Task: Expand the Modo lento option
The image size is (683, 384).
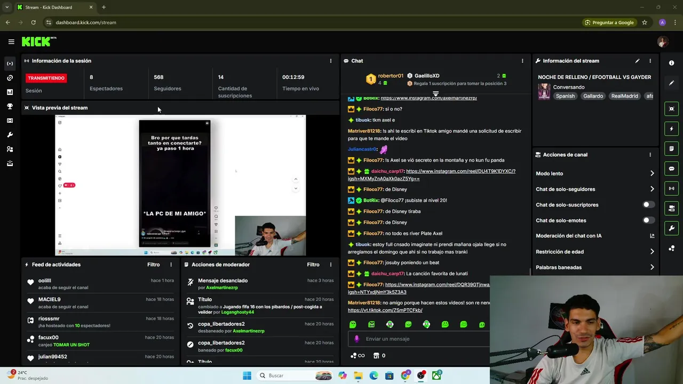Action: coord(595,173)
